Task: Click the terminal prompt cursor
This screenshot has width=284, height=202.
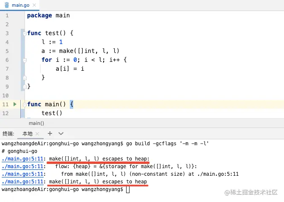Action: pos(128,190)
